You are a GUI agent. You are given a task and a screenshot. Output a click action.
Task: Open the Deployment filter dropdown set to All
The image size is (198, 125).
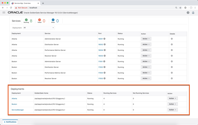click(39, 28)
